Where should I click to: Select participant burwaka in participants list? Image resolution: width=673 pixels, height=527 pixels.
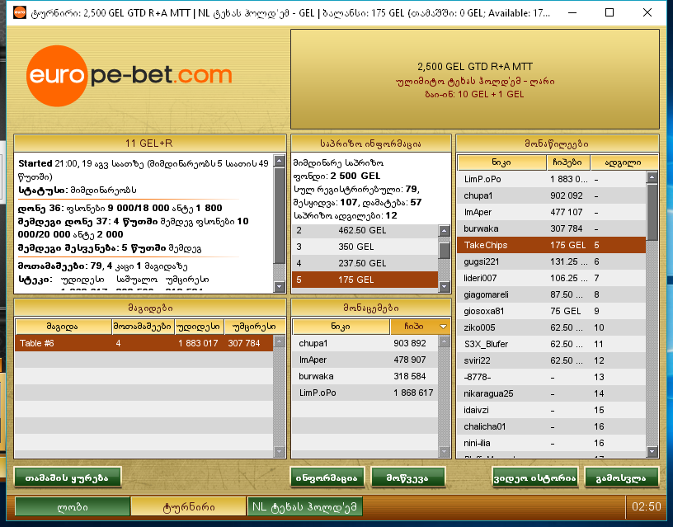(x=552, y=228)
